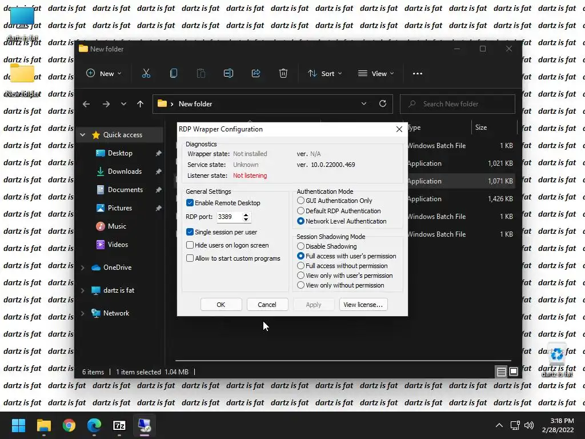Open Downloads in Quick access

tap(125, 171)
